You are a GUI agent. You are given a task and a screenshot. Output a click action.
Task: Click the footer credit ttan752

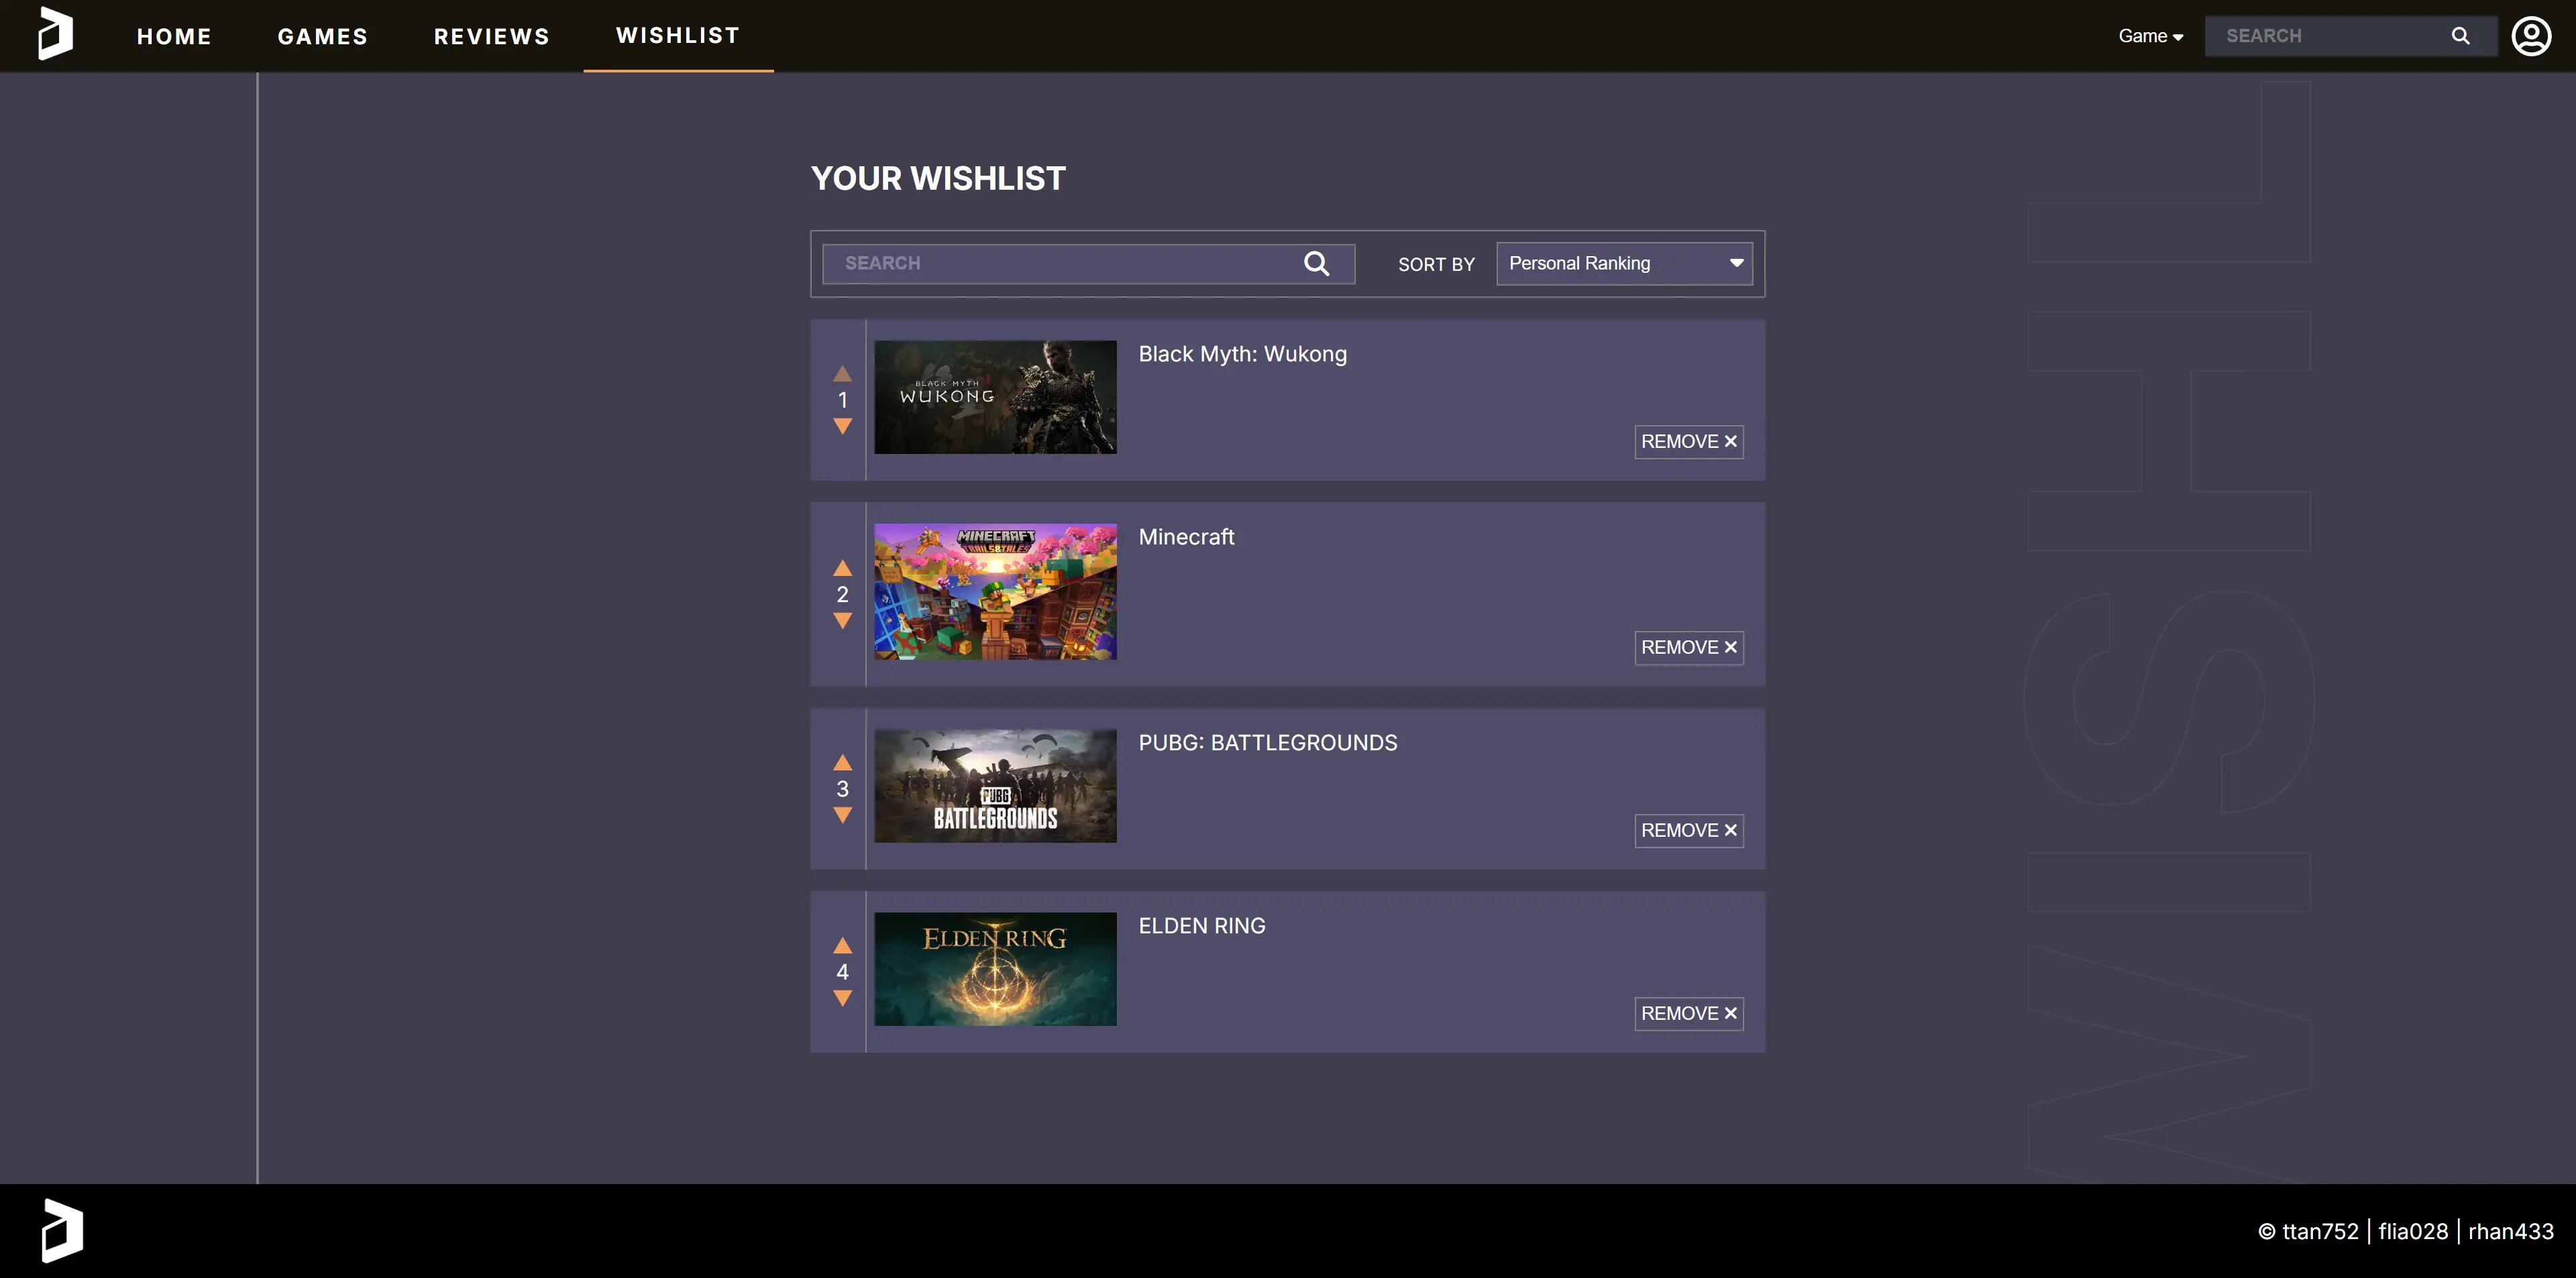click(x=2320, y=1231)
